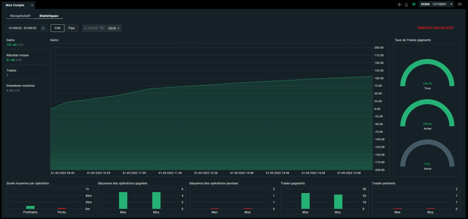The width and height of the screenshot is (468, 219).
Task: Click Max bar in Trades gagnants chart
Action: [305, 201]
